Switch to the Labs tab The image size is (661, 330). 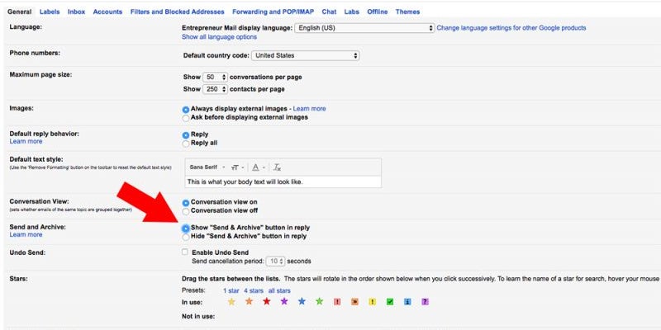(x=352, y=12)
